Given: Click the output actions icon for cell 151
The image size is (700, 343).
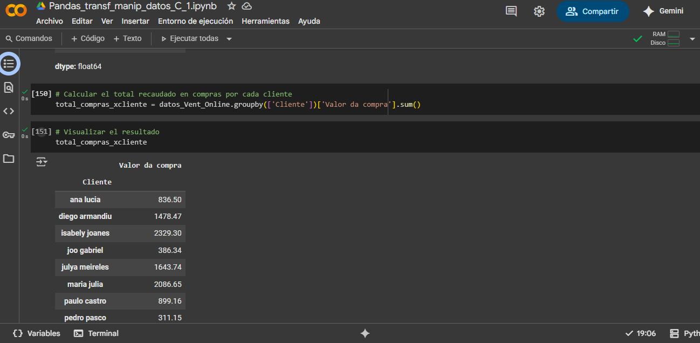Looking at the screenshot, I should click(42, 162).
